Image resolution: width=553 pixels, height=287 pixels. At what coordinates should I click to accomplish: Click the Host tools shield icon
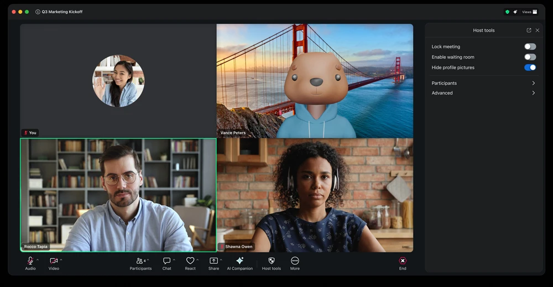(x=271, y=261)
